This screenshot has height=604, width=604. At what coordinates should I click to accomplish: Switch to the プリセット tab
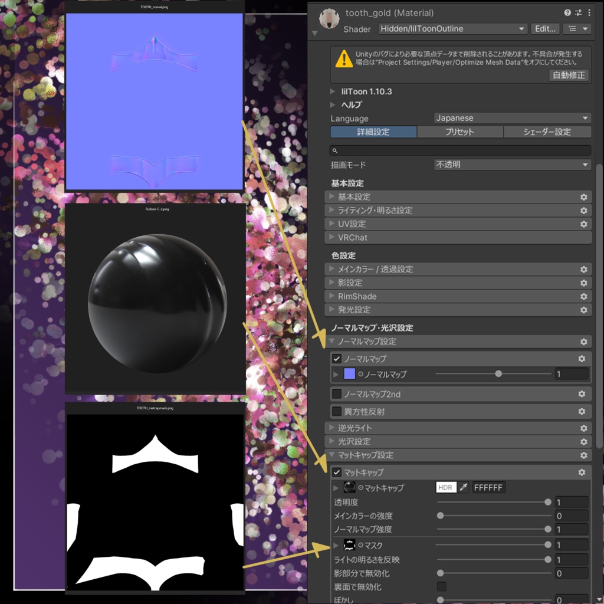coord(460,132)
